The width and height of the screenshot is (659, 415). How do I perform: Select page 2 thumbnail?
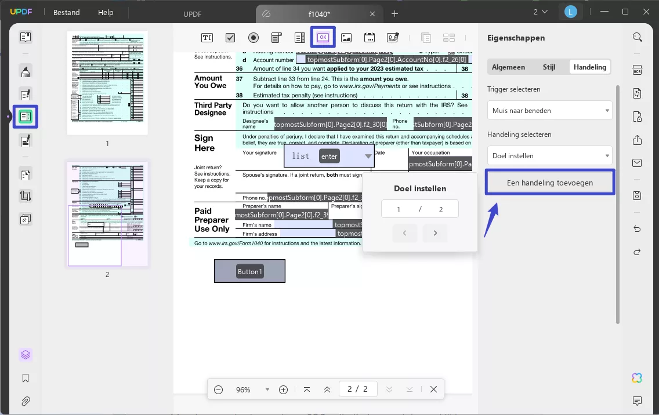(x=107, y=214)
